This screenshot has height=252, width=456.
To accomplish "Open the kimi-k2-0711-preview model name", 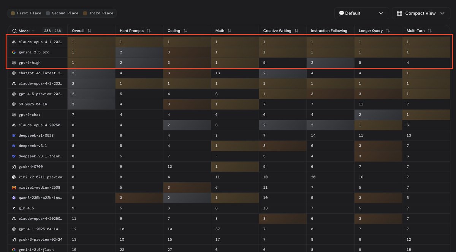I will tap(41, 177).
